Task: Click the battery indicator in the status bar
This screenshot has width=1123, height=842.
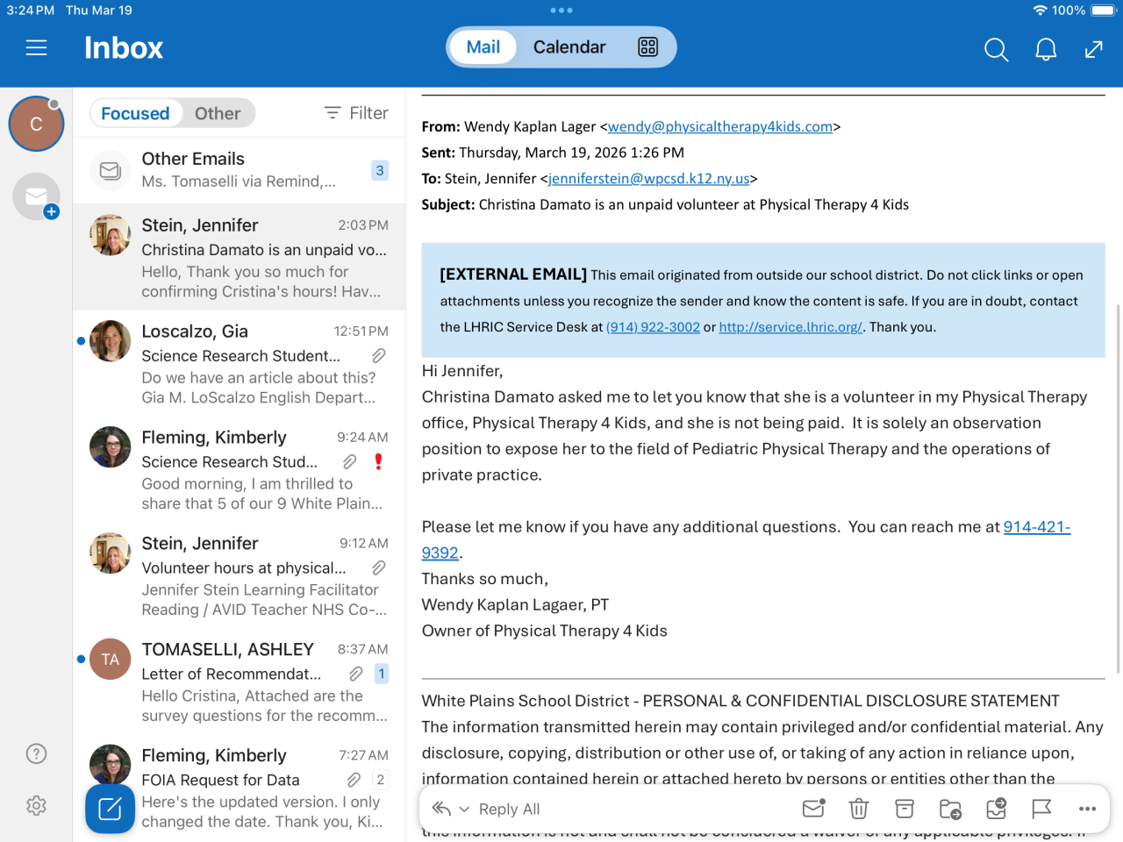Action: (1103, 11)
